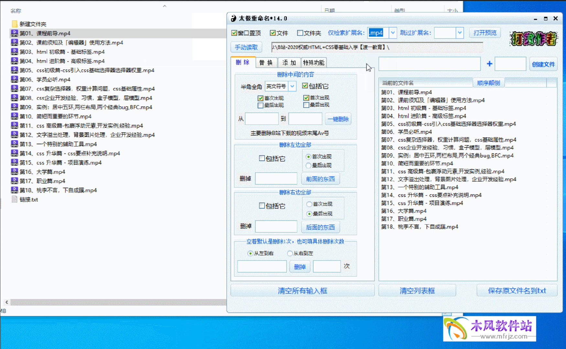Click the 从 start text input field
The width and height of the screenshot is (566, 349).
point(261,119)
